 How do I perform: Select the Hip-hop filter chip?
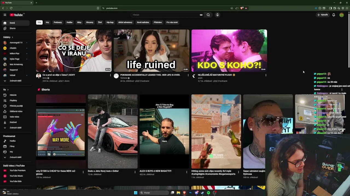pyautogui.click(x=110, y=22)
